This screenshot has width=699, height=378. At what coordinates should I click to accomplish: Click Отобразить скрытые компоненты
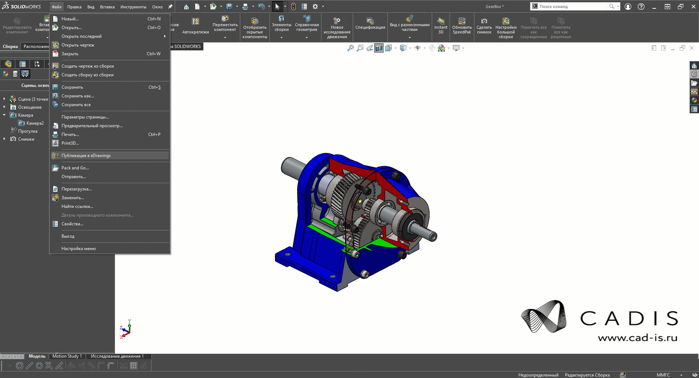[x=254, y=25]
